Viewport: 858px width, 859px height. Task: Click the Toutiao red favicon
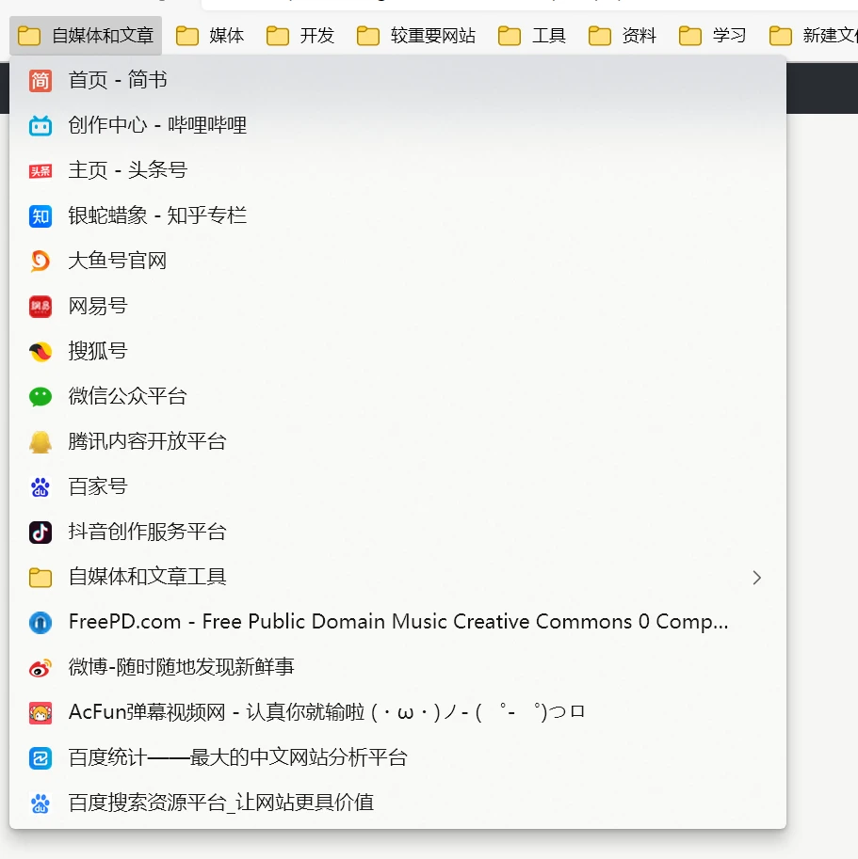point(40,171)
